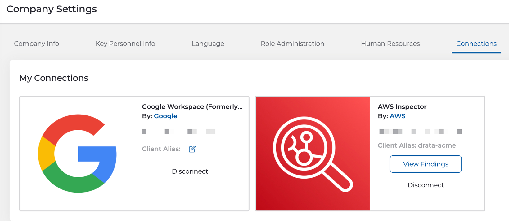The height and width of the screenshot is (221, 509).
Task: Click the Google Workspace Client Alias label
Action: (161, 149)
